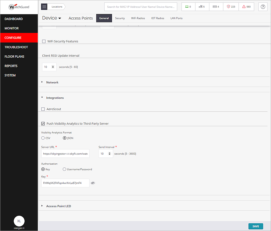Expand the Access Point LED section

(x=42, y=206)
